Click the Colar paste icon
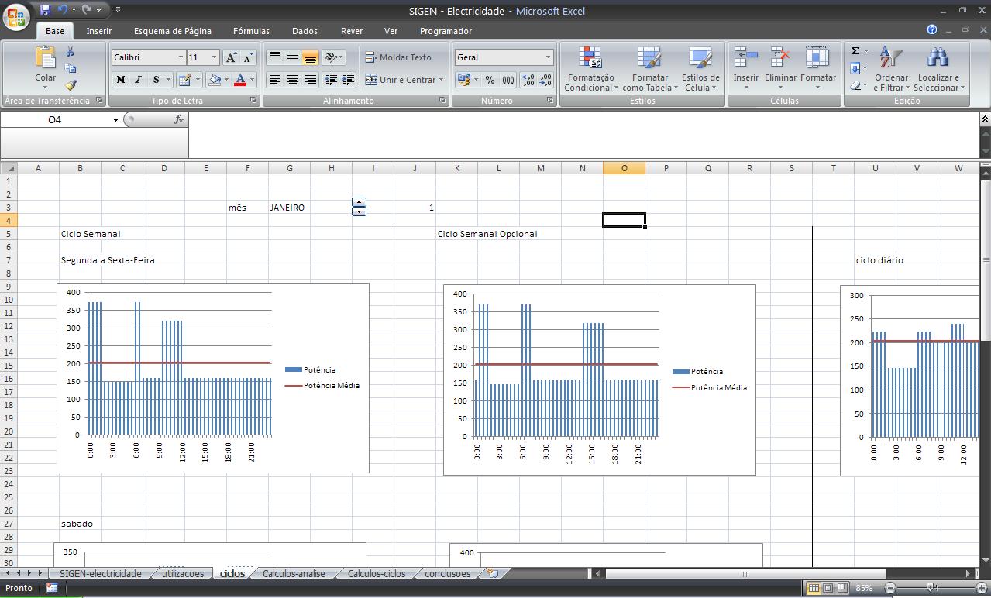Viewport: 991px width, 598px height. point(46,58)
